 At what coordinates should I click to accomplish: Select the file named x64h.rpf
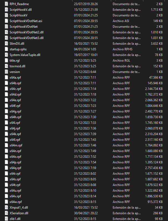coord(15,117)
